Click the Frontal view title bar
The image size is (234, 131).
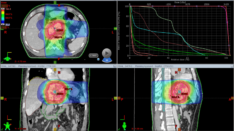point(55,66)
